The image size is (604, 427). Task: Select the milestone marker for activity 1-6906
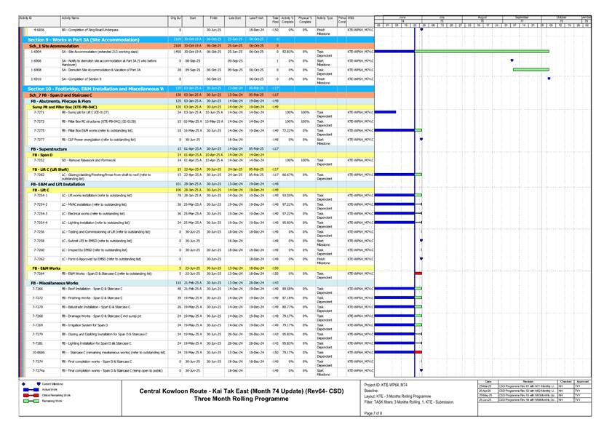[x=512, y=61]
